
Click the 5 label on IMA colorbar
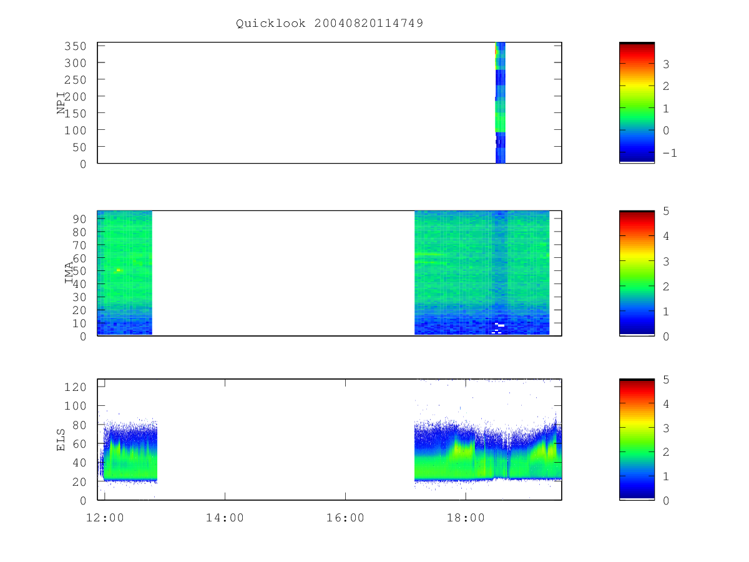(x=666, y=211)
